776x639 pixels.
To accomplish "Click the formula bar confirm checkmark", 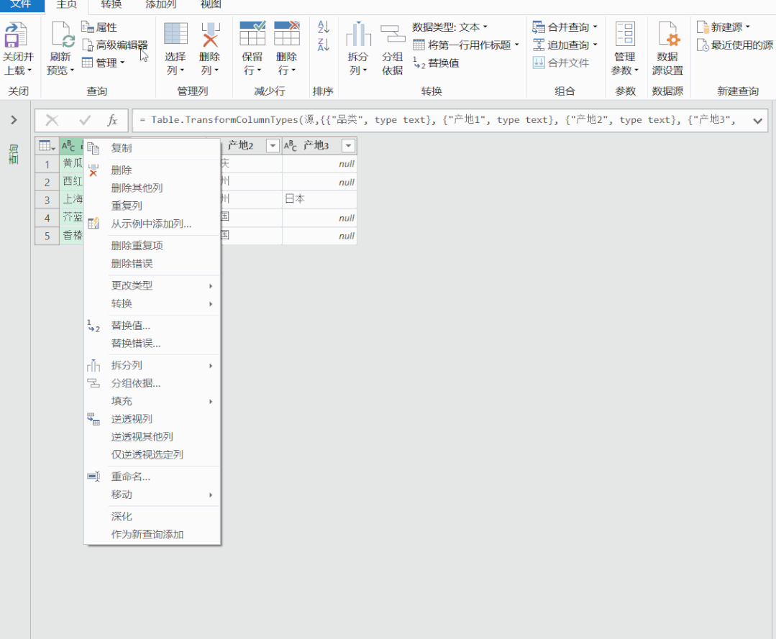I will pyautogui.click(x=85, y=120).
